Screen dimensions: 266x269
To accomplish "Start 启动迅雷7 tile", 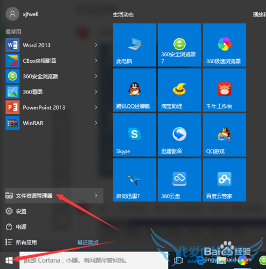I will pyautogui.click(x=135, y=180).
